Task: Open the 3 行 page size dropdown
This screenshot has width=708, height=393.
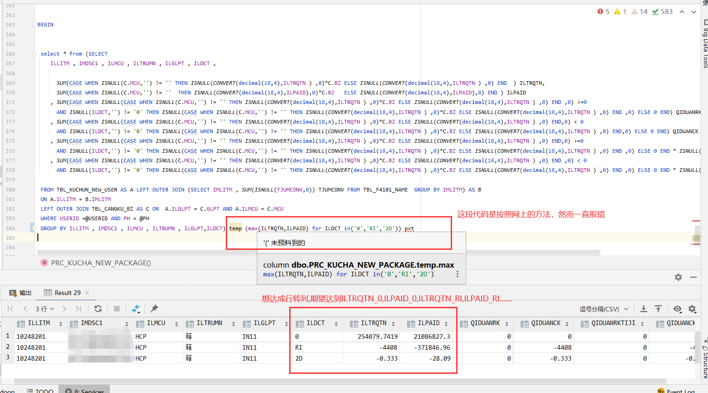Action: click(45, 309)
